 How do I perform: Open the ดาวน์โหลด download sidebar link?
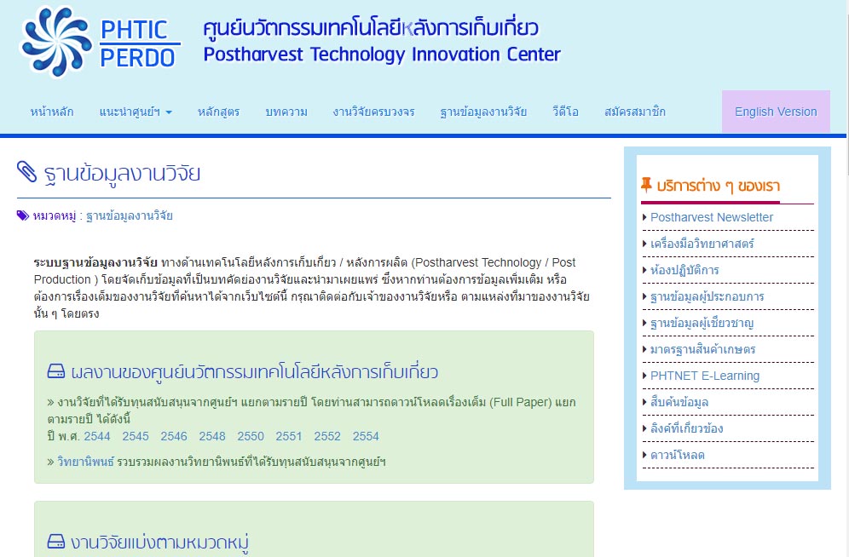click(x=677, y=455)
